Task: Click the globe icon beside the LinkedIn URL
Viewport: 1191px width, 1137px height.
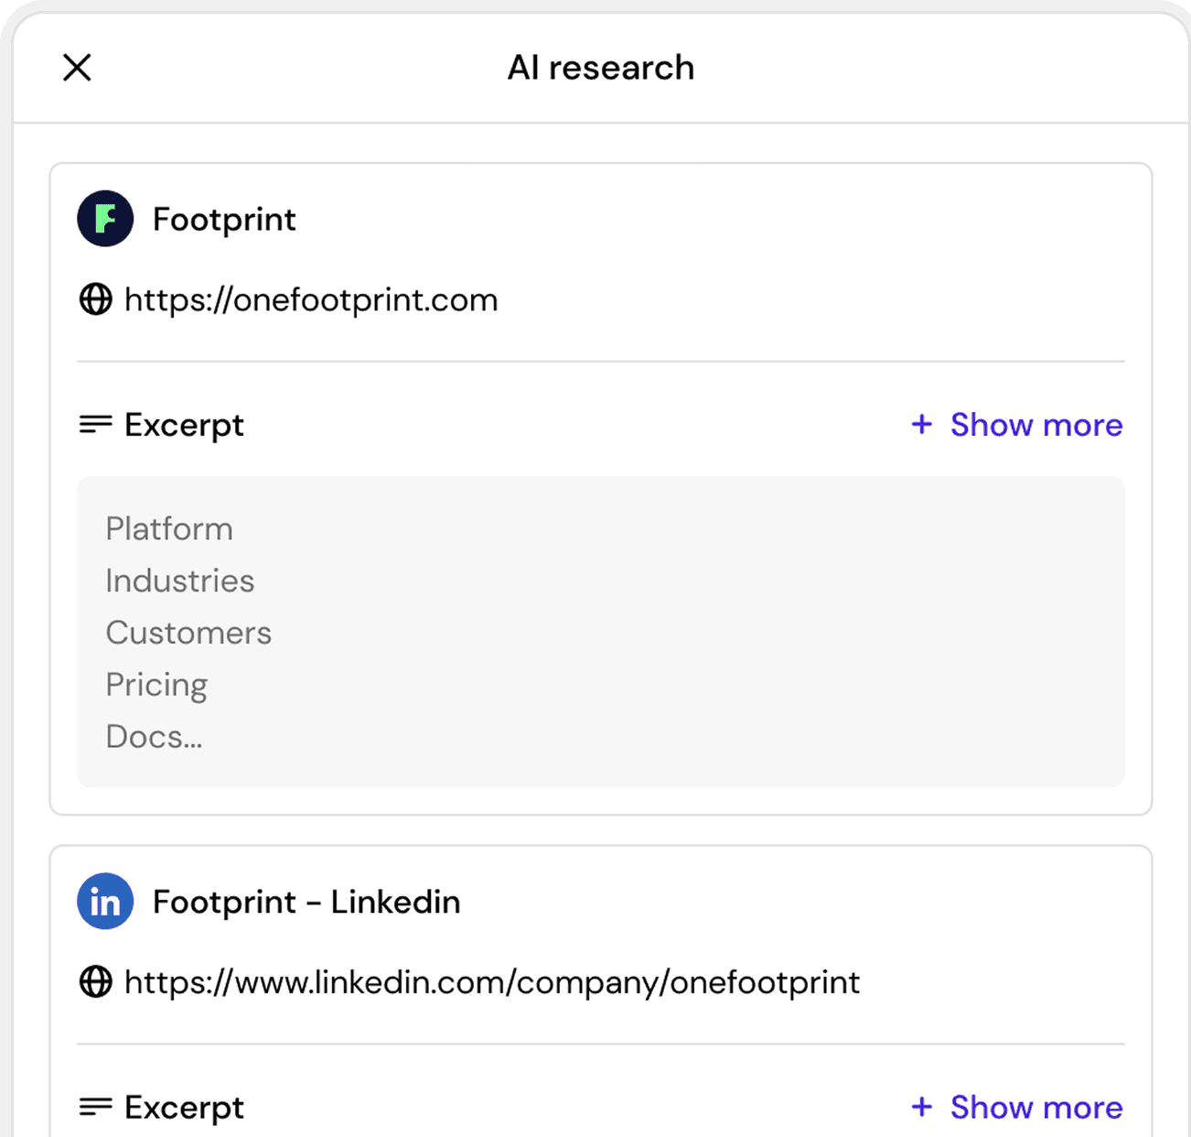Action: coord(94,981)
